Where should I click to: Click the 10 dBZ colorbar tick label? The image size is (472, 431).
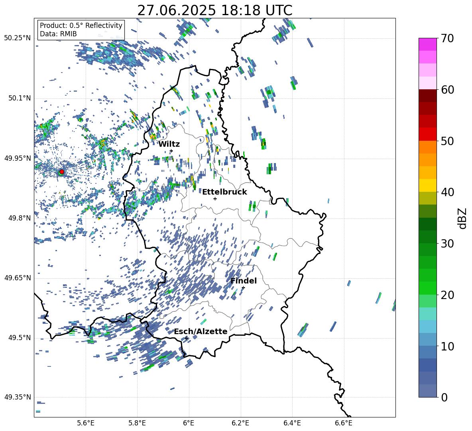pos(447,346)
